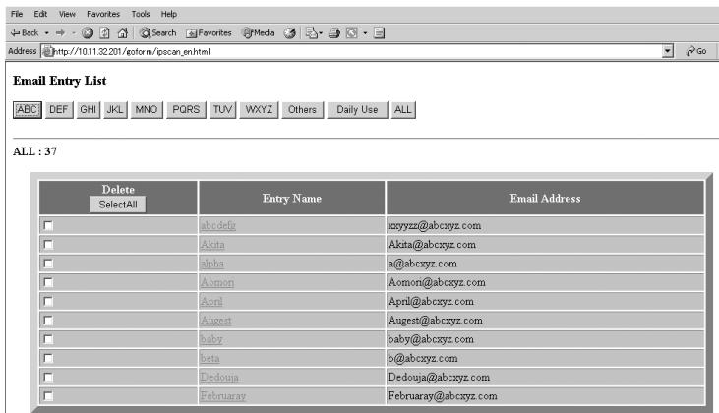This screenshot has height=413, width=719.
Task: Filter entries by WXYZ
Action: click(x=259, y=109)
